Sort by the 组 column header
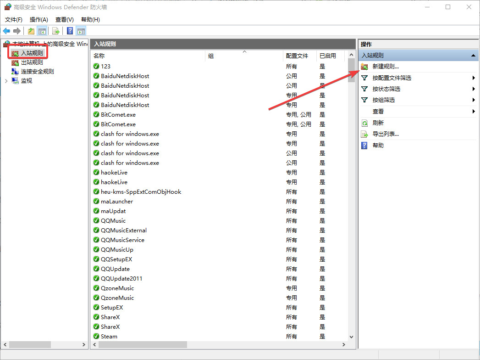Image resolution: width=480 pixels, height=360 pixels. click(x=244, y=56)
